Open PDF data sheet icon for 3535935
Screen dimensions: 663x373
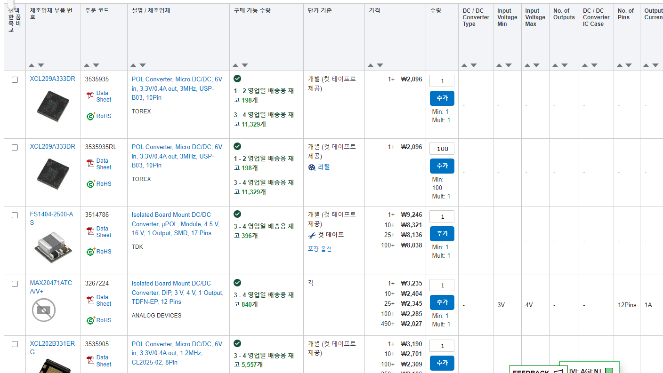[90, 96]
